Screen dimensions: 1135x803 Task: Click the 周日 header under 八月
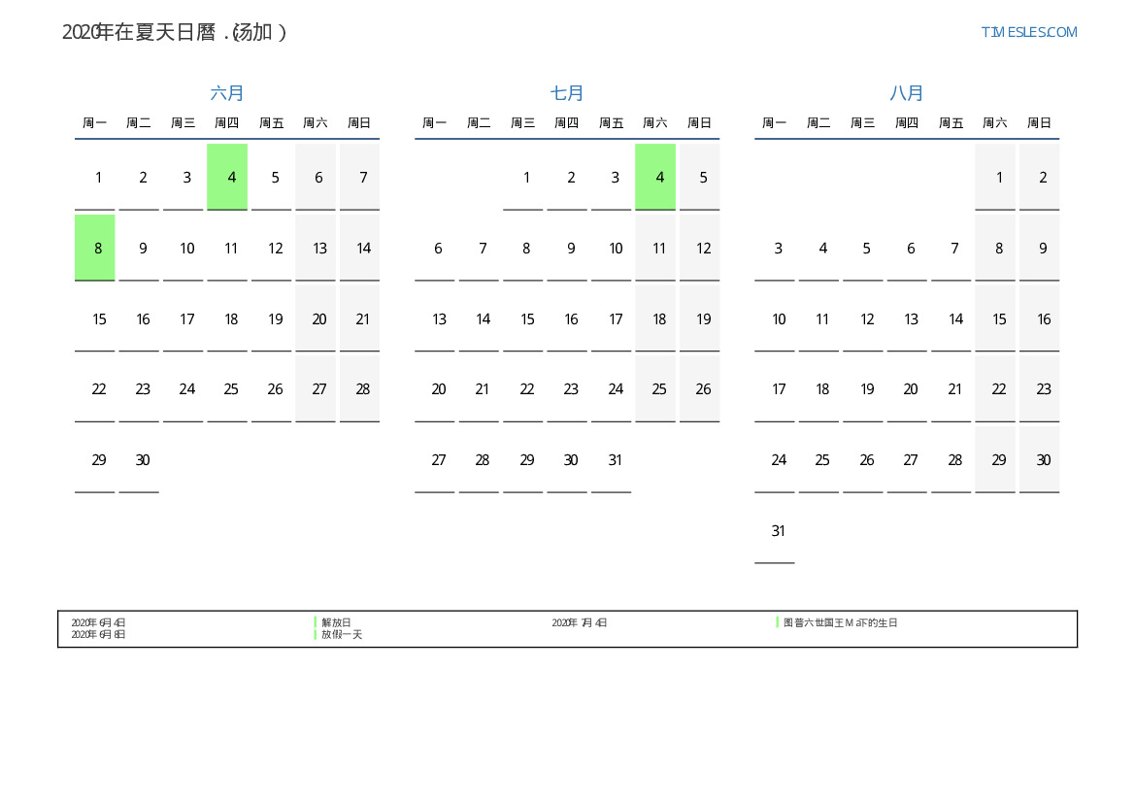coord(1039,123)
